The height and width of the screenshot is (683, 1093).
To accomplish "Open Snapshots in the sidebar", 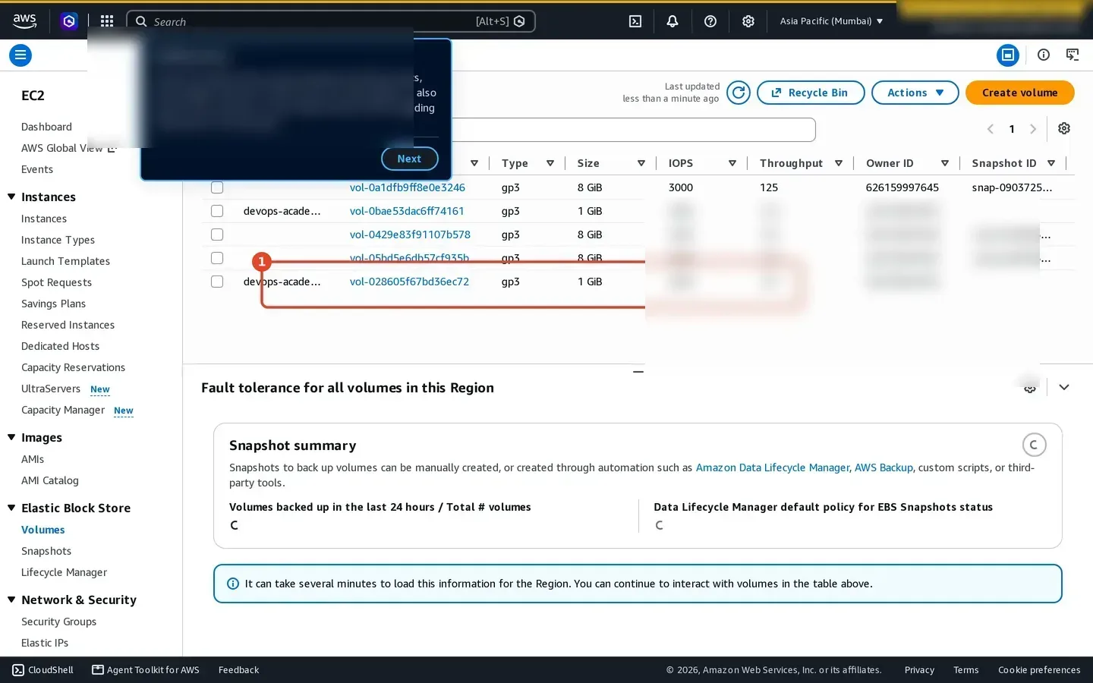I will [46, 551].
